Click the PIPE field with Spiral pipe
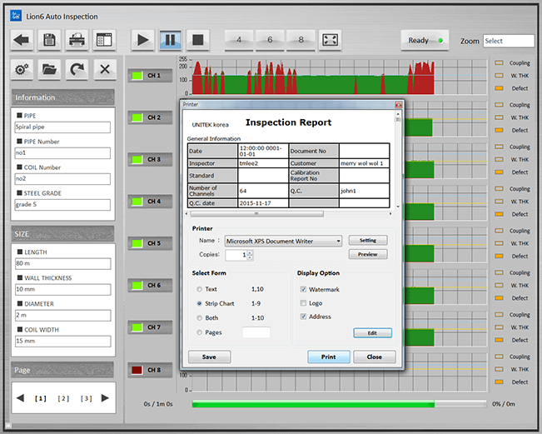 62,127
